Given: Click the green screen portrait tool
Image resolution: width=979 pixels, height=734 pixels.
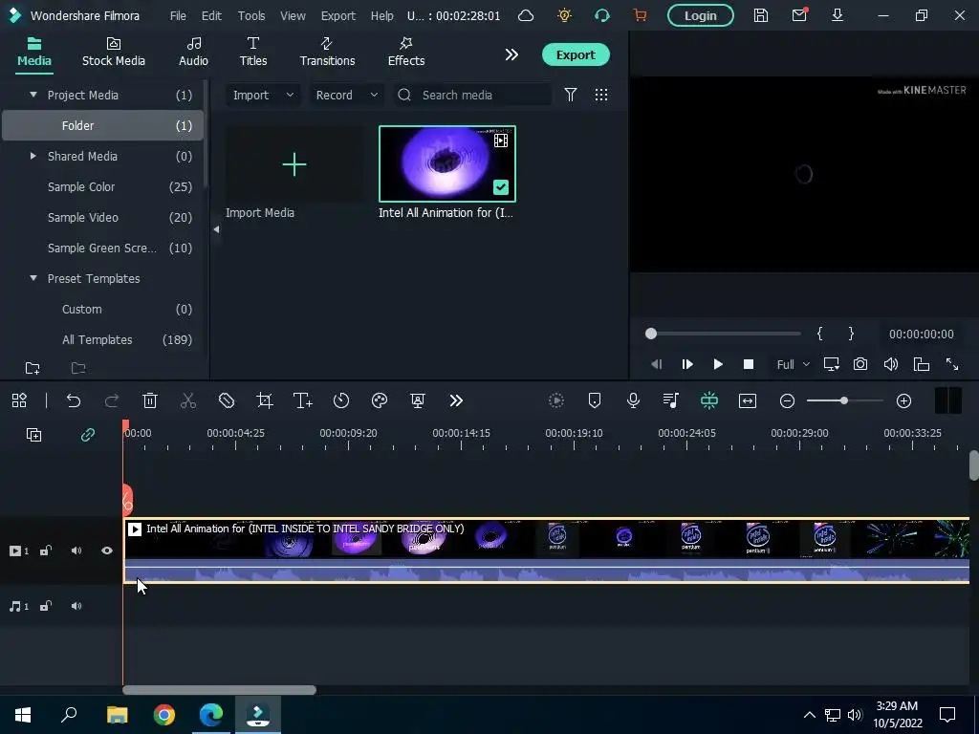Looking at the screenshot, I should click(x=418, y=400).
